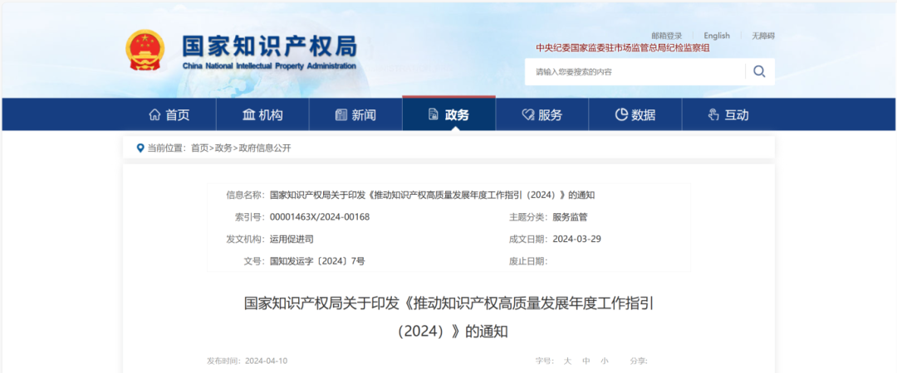The width and height of the screenshot is (897, 373).
Task: Open the 首页 navigation tab
Action: pyautogui.click(x=169, y=115)
